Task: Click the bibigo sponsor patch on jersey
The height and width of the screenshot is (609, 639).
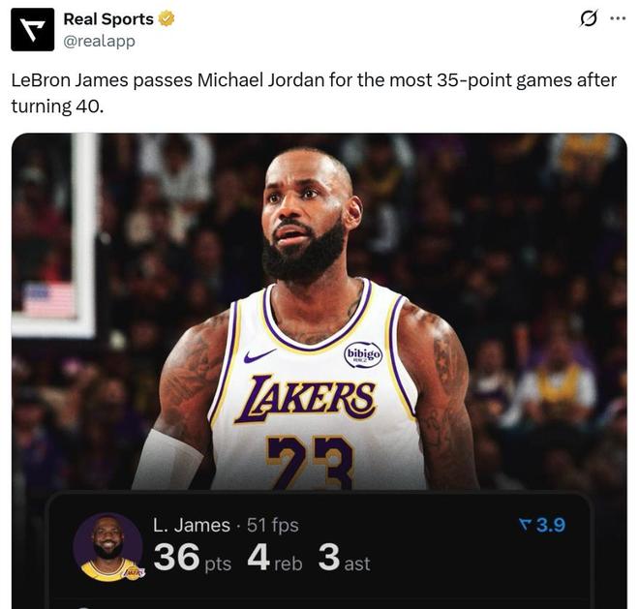Action: (363, 354)
